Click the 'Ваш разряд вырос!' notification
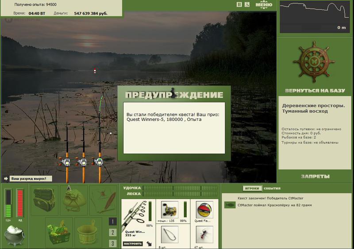354x249 pixels. coord(31,179)
